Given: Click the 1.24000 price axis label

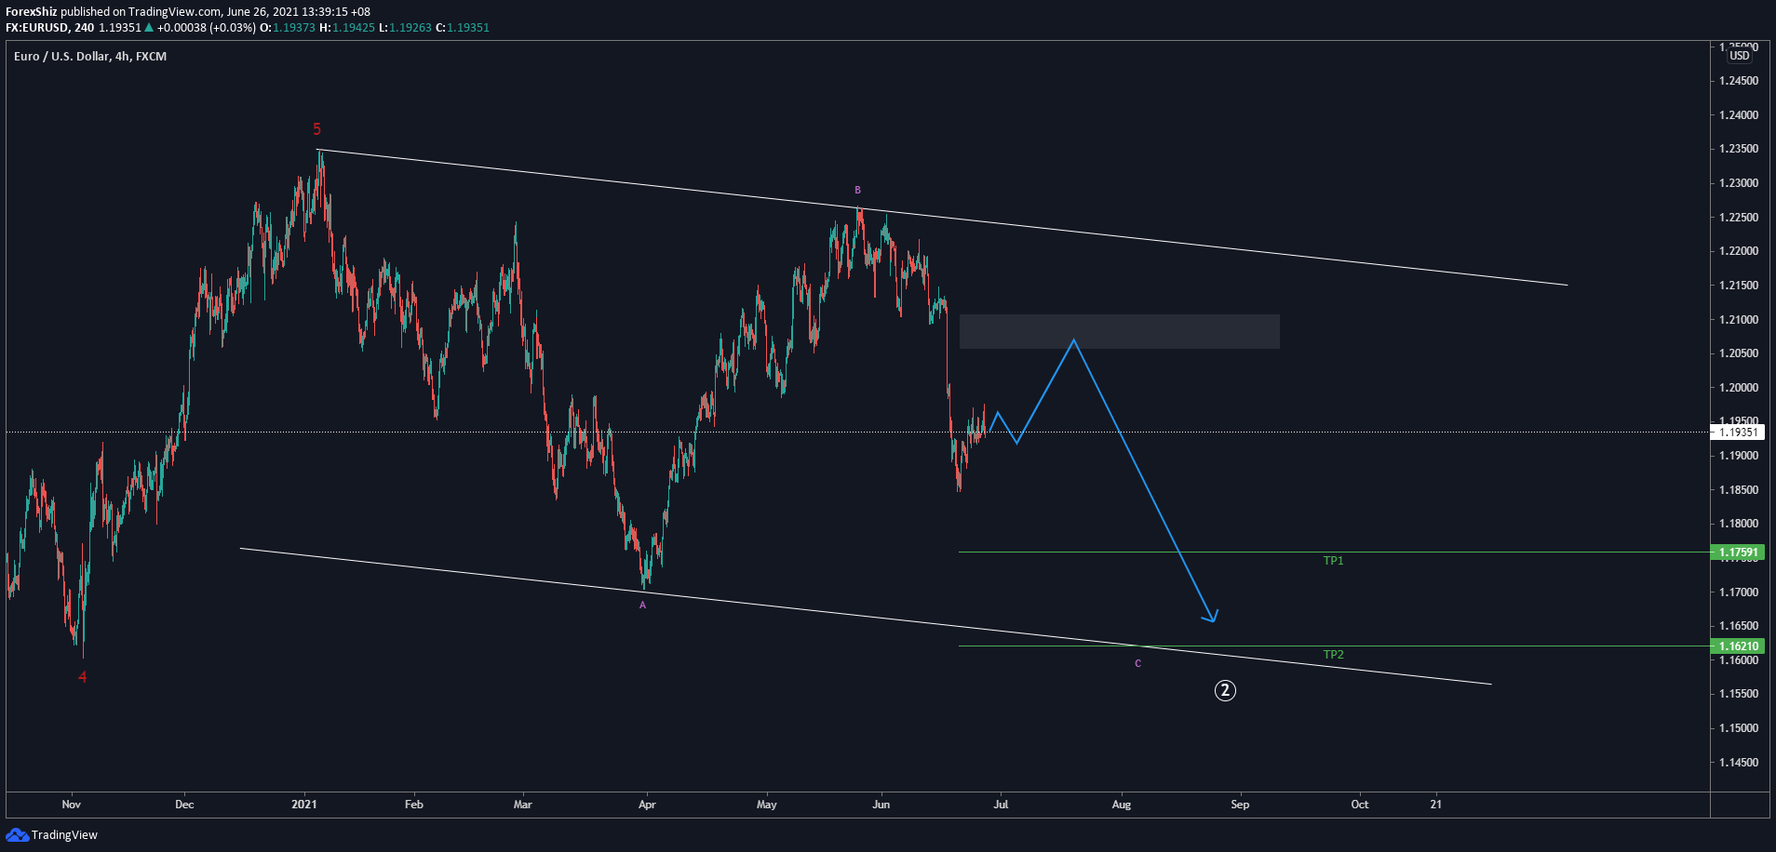Looking at the screenshot, I should pos(1739,115).
